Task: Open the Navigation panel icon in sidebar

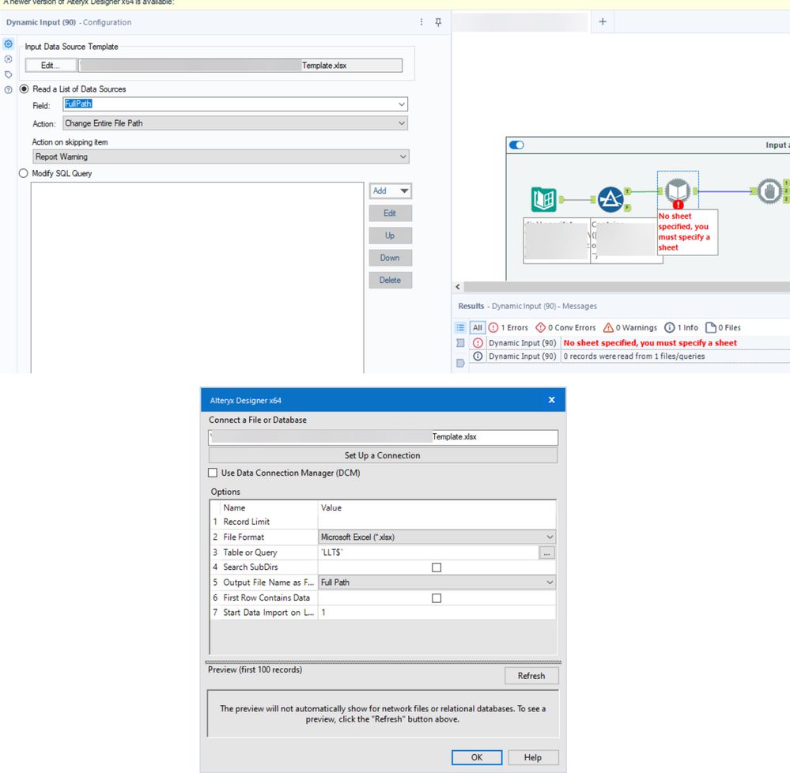Action: click(8, 59)
